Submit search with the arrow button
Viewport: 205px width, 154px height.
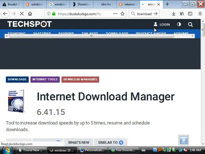[x=156, y=14]
